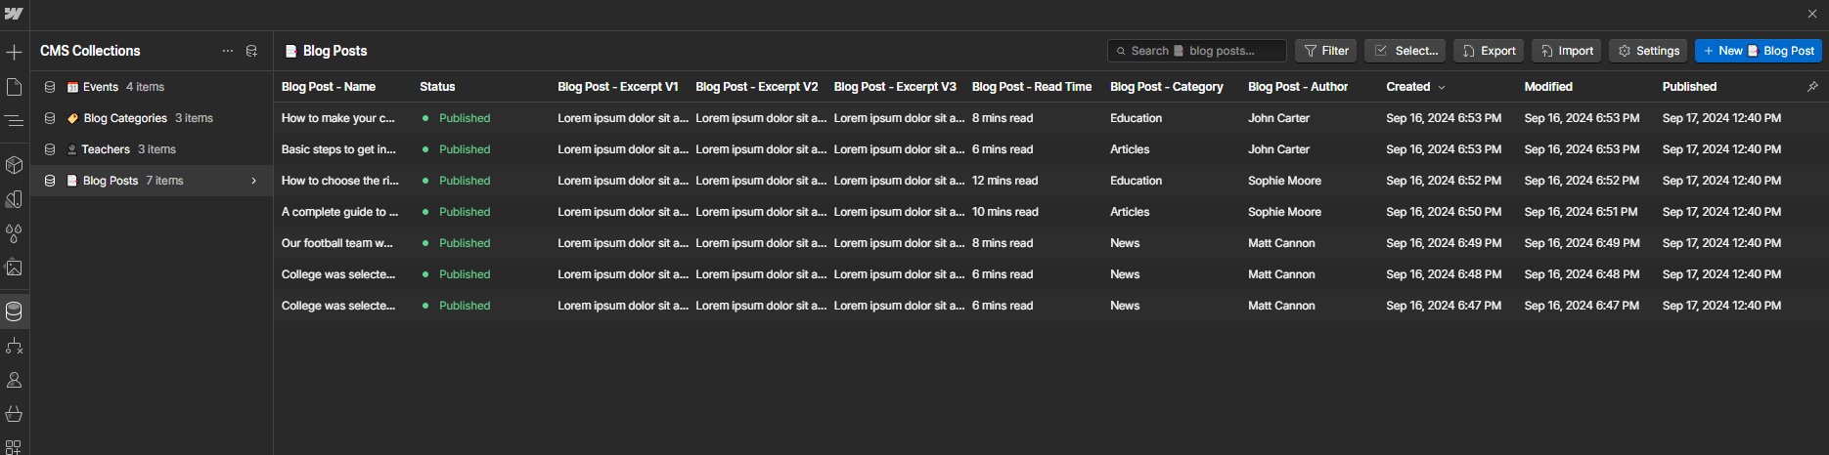Create a New Blog Post
This screenshot has width=1829, height=455.
click(x=1758, y=51)
